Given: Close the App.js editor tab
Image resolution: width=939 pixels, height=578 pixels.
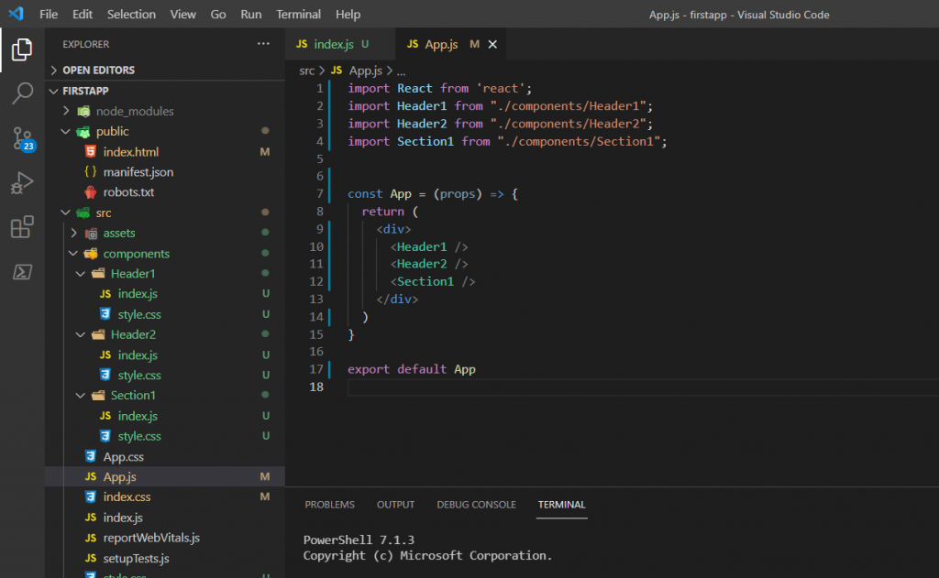Looking at the screenshot, I should tap(492, 44).
